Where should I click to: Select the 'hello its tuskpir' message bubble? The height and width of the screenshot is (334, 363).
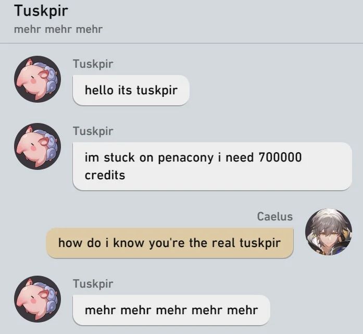(x=131, y=90)
